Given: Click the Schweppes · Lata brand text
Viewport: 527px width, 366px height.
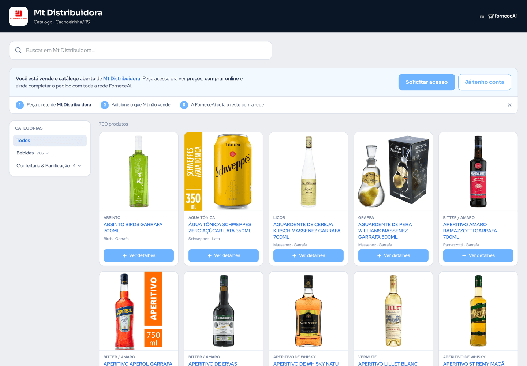Looking at the screenshot, I should [204, 239].
